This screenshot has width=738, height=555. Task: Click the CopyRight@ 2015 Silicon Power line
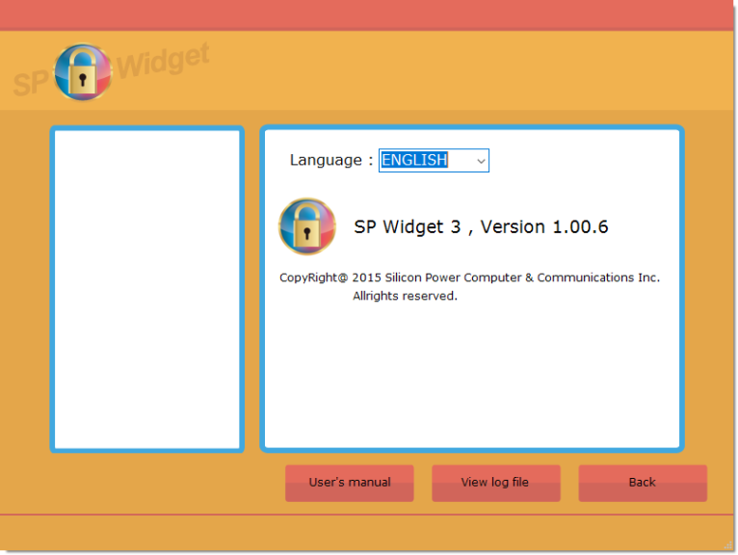[x=470, y=277]
